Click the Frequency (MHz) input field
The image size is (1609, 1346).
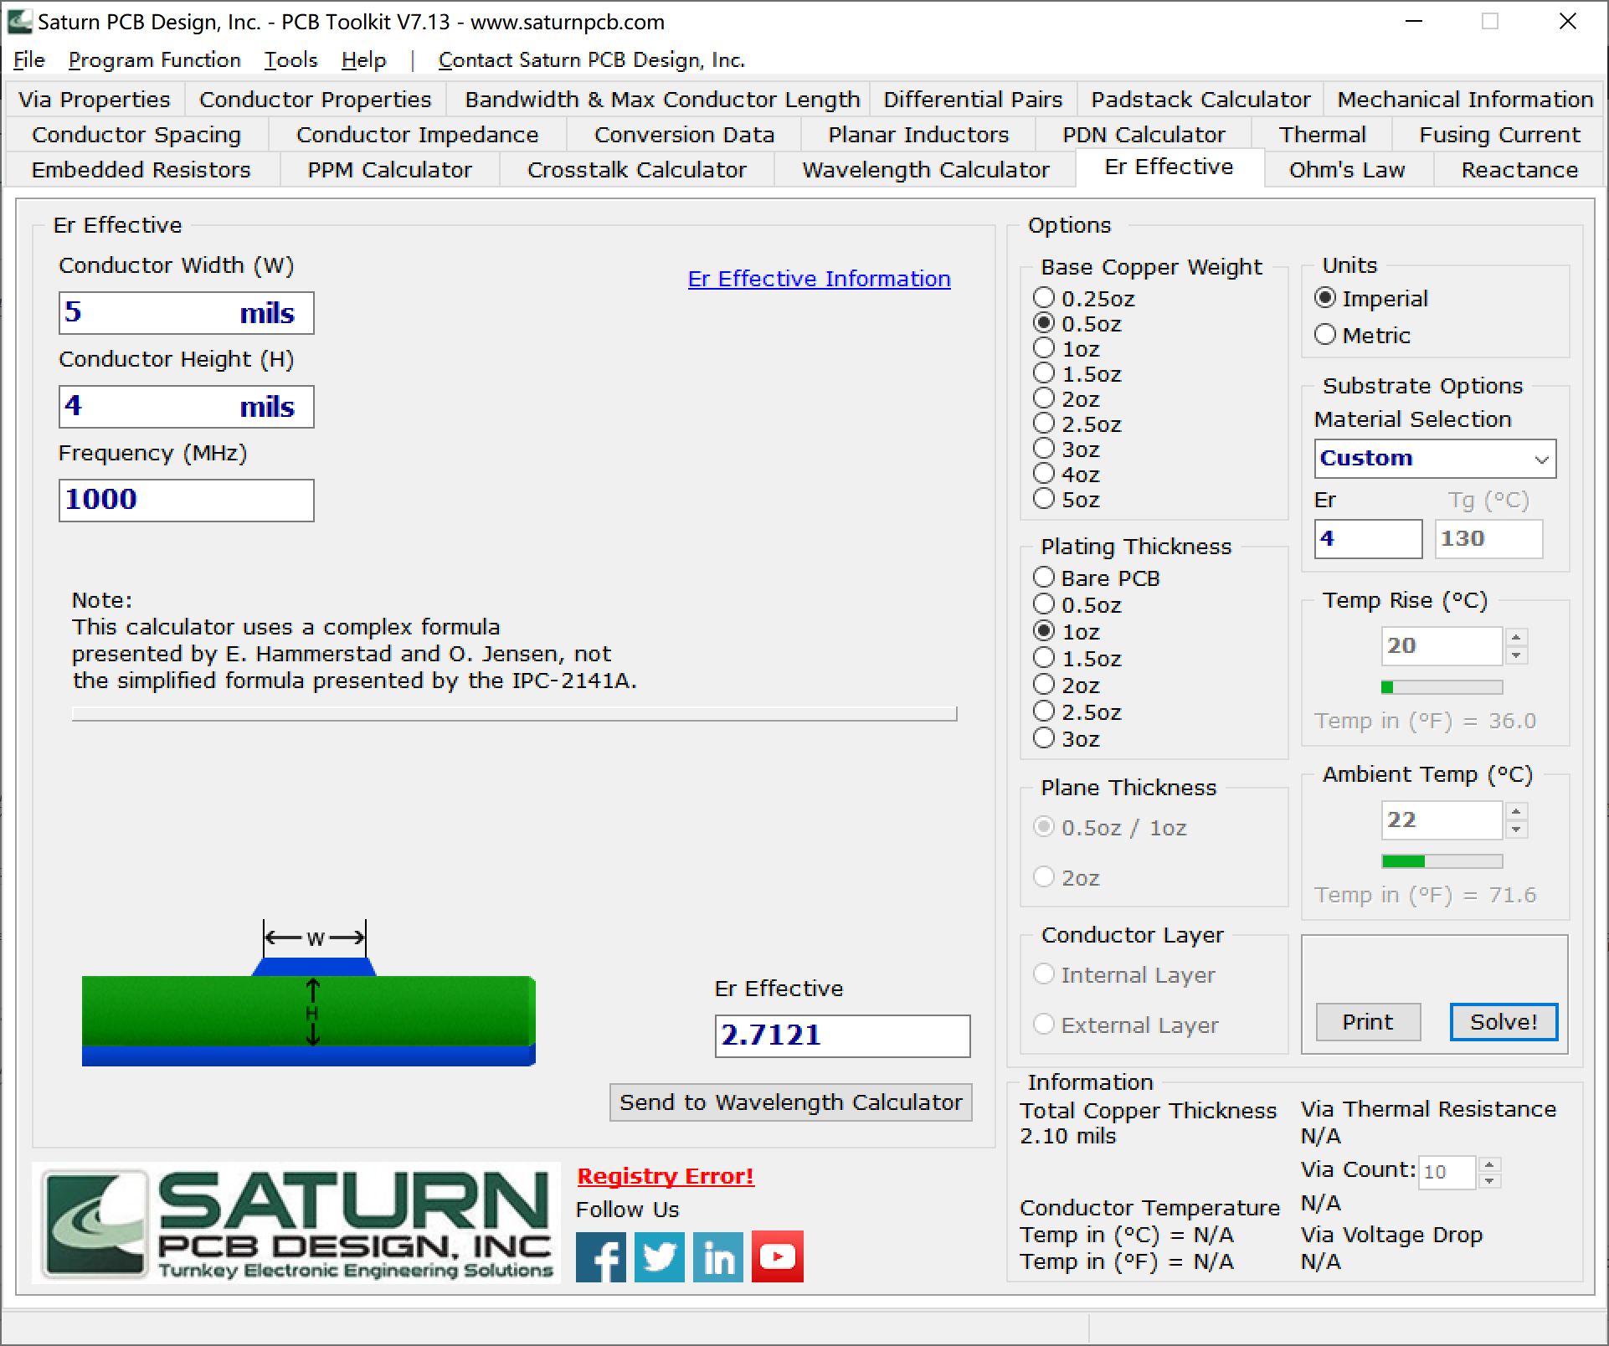point(186,500)
